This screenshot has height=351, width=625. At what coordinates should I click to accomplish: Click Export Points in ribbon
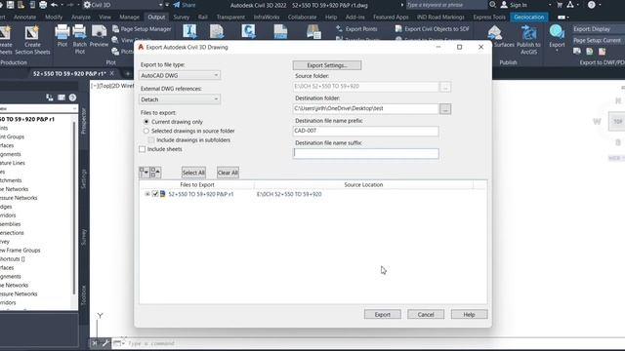356,29
